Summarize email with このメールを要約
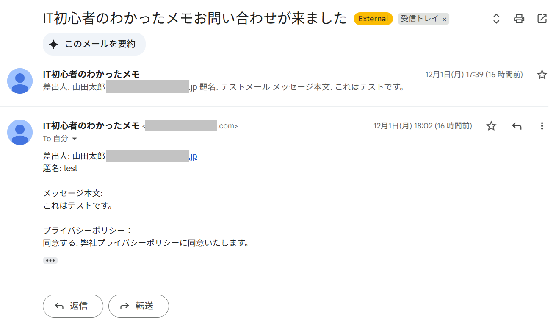Image resolution: width=556 pixels, height=326 pixels. [94, 44]
